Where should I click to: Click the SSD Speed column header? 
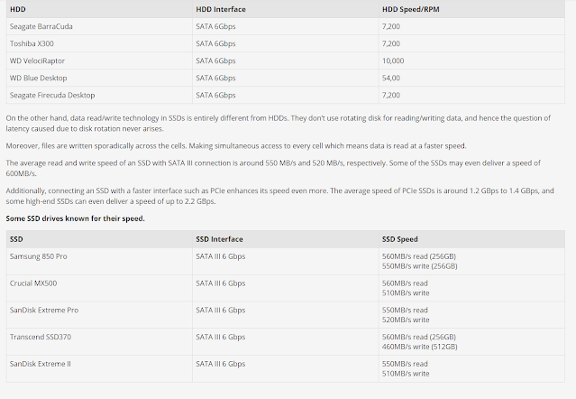(x=400, y=238)
